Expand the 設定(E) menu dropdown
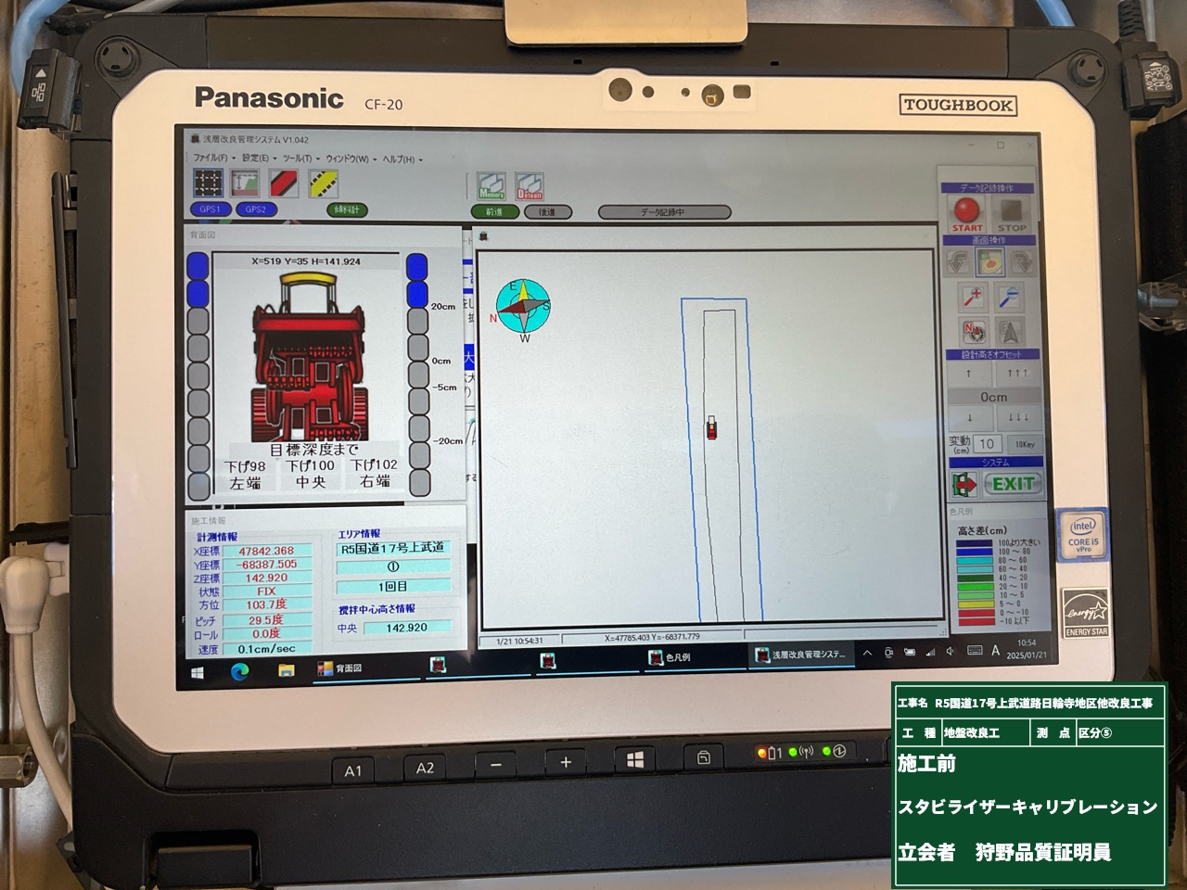 [258, 159]
